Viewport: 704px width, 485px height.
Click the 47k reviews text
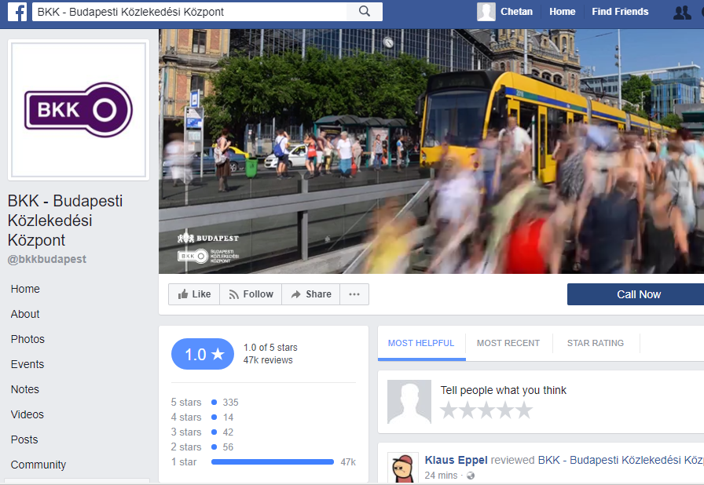[x=268, y=360]
